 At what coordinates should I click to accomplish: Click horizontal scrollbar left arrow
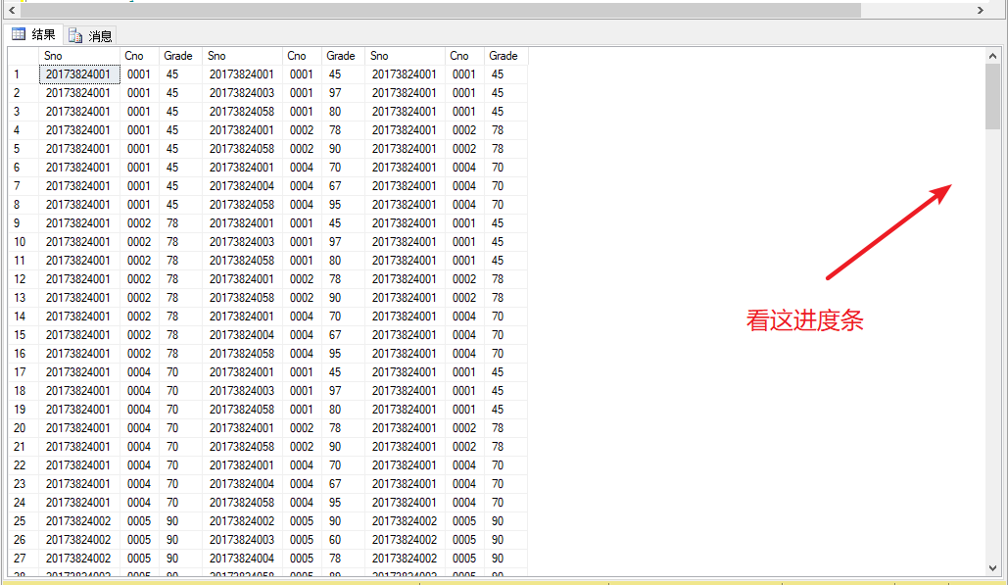click(x=12, y=10)
